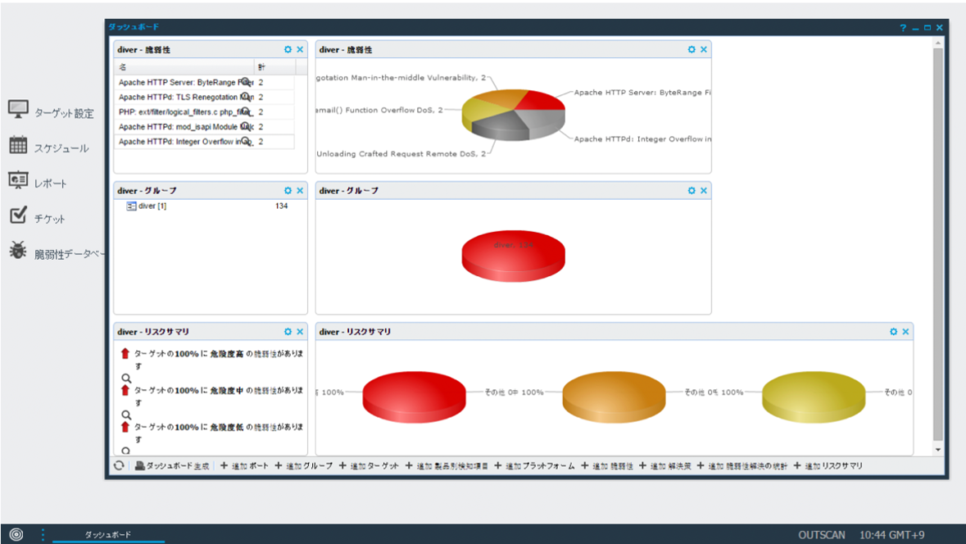Click magnifier below 危険度高 risk summary entry

[125, 379]
